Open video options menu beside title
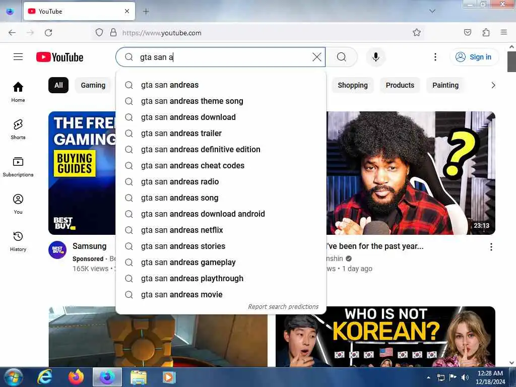516x387 pixels. click(x=491, y=247)
